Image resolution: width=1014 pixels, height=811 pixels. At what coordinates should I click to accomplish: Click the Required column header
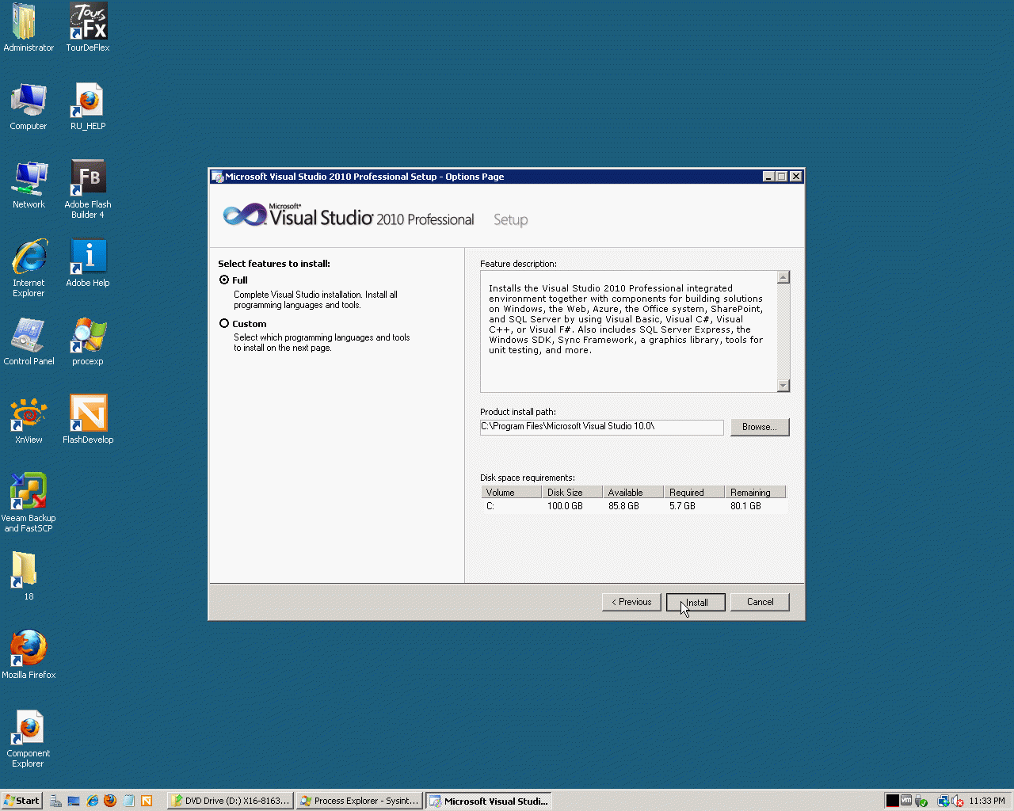[x=694, y=493]
